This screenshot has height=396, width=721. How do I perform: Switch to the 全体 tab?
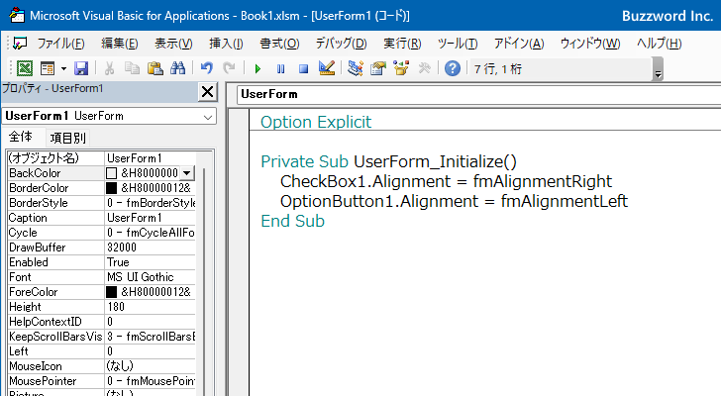click(21, 137)
